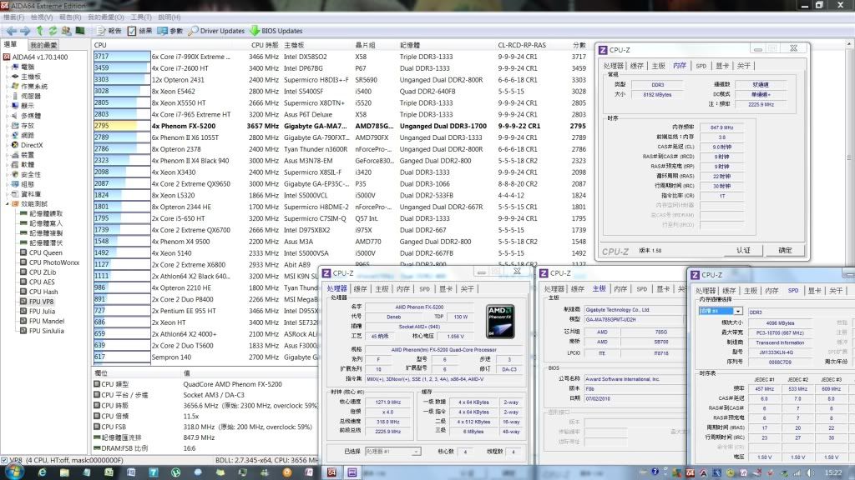
Task: Click the Windows Start orb on taskbar
Action: pyautogui.click(x=17, y=472)
